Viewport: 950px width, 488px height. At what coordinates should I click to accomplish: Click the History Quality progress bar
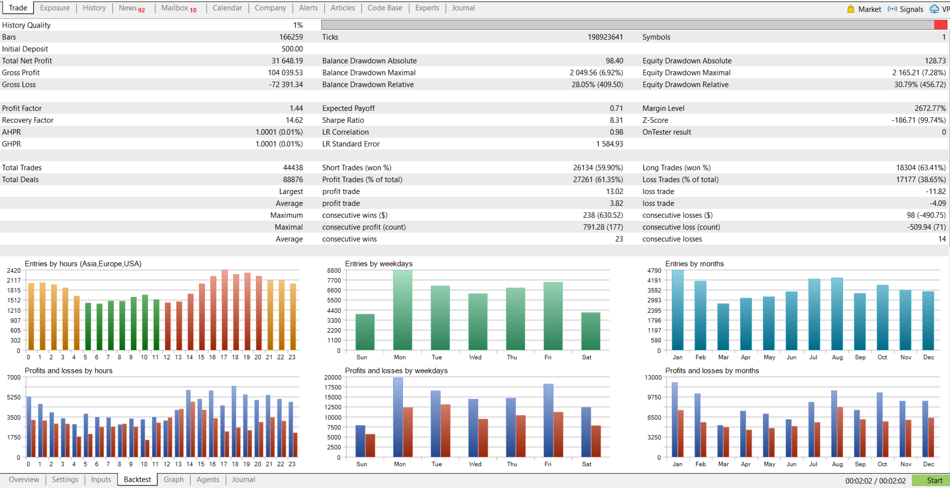point(634,25)
